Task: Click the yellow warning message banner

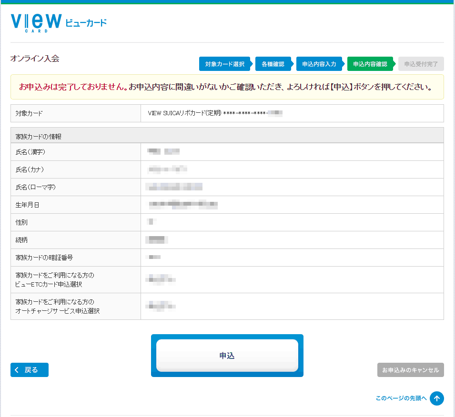Action: [x=227, y=87]
